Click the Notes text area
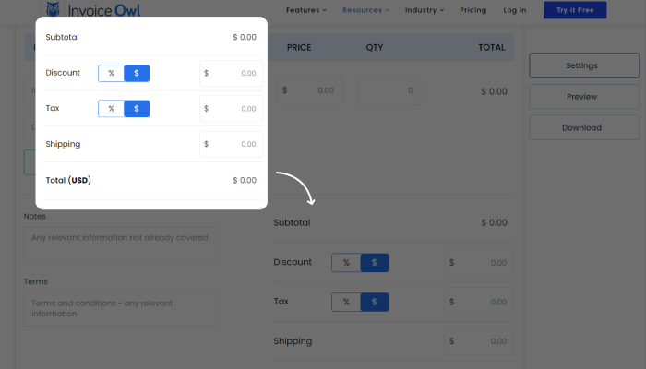 (122, 244)
